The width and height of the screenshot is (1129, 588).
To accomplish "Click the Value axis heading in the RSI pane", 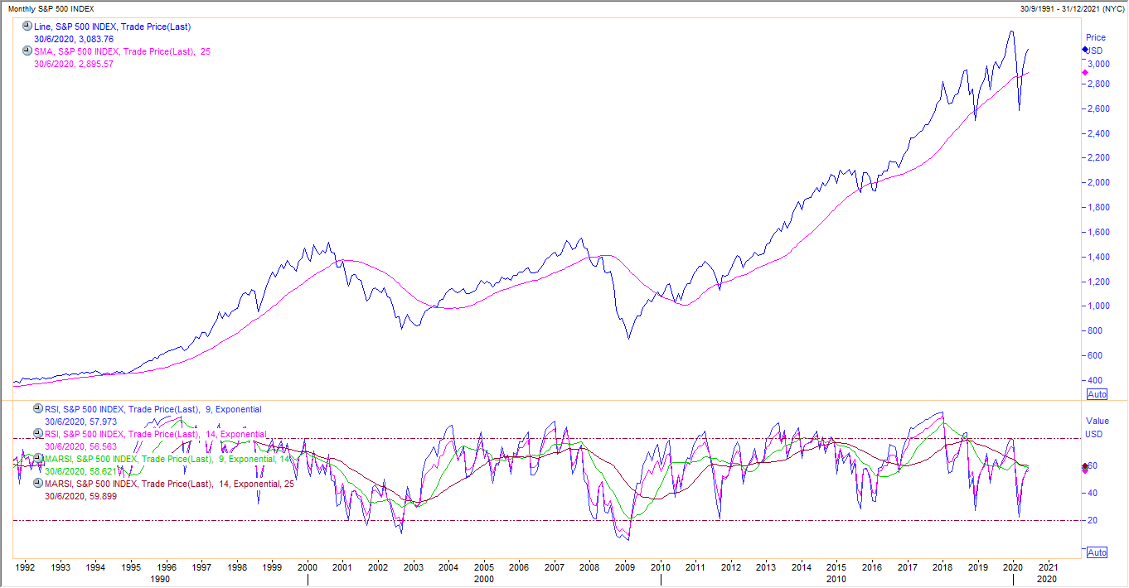I will (x=1097, y=421).
